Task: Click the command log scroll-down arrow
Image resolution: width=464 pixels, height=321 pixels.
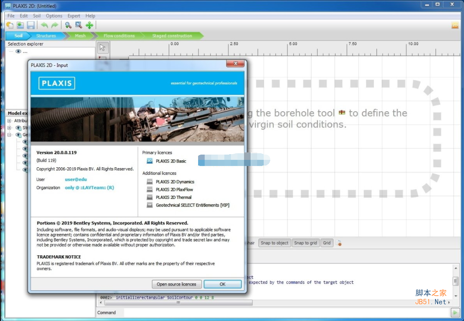Action: pos(456,296)
